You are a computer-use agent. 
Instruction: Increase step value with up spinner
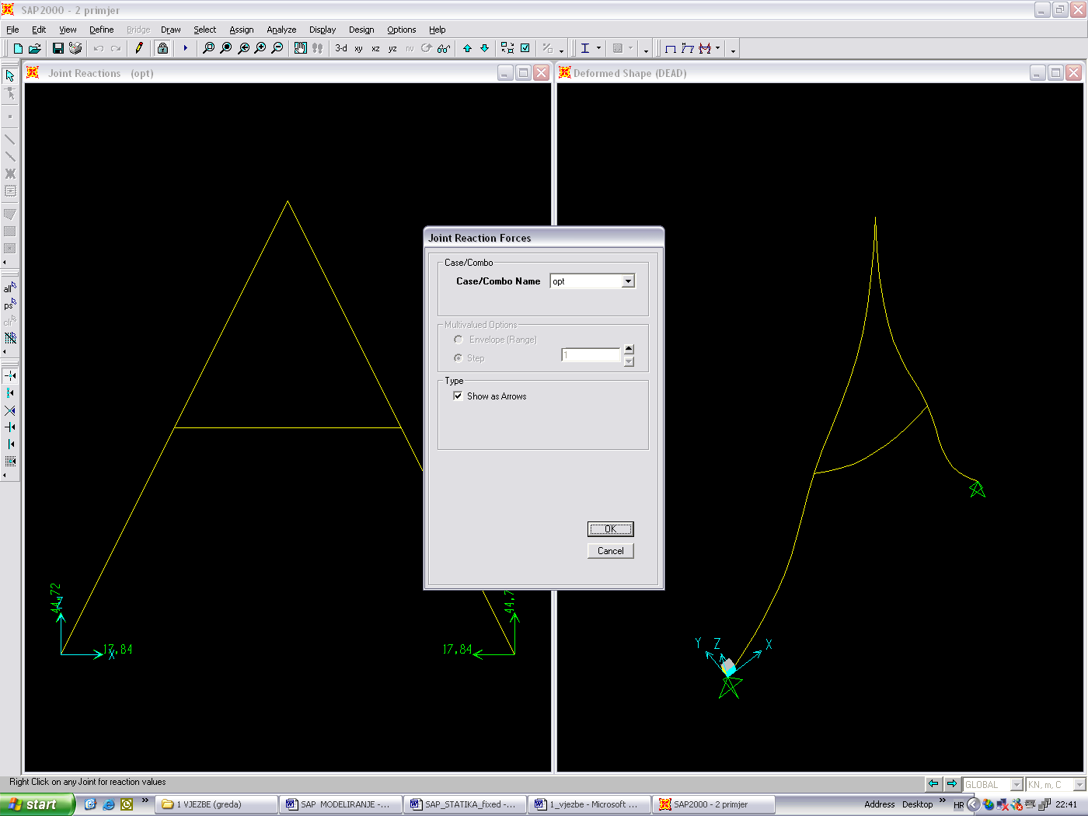pyautogui.click(x=629, y=349)
